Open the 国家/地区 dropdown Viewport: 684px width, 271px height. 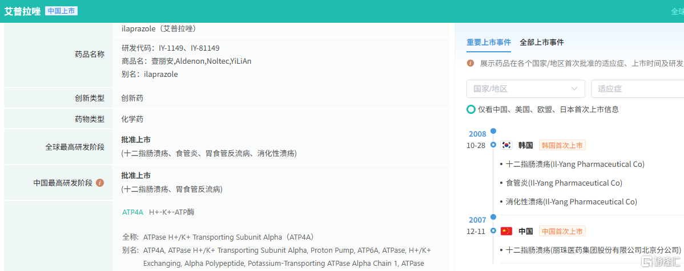(x=526, y=89)
